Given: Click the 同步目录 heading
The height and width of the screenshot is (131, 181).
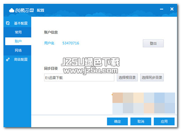Looking at the screenshot, I should [x=51, y=69].
